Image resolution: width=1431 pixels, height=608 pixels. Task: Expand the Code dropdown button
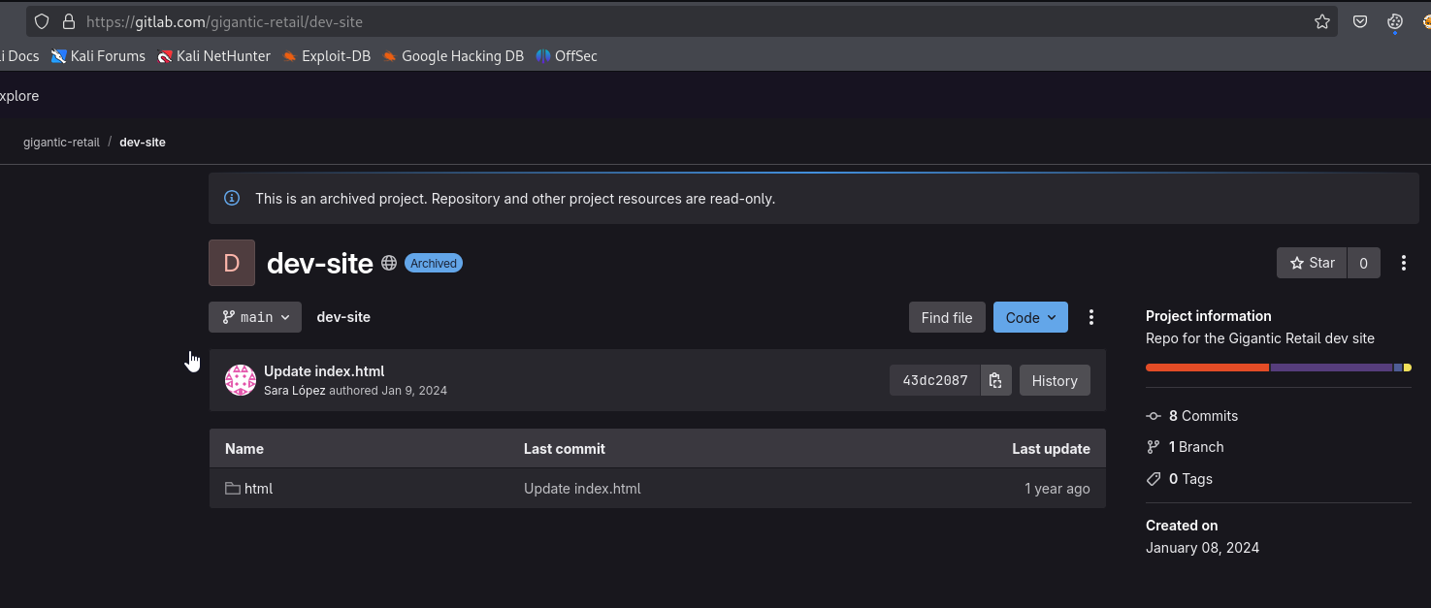1030,317
